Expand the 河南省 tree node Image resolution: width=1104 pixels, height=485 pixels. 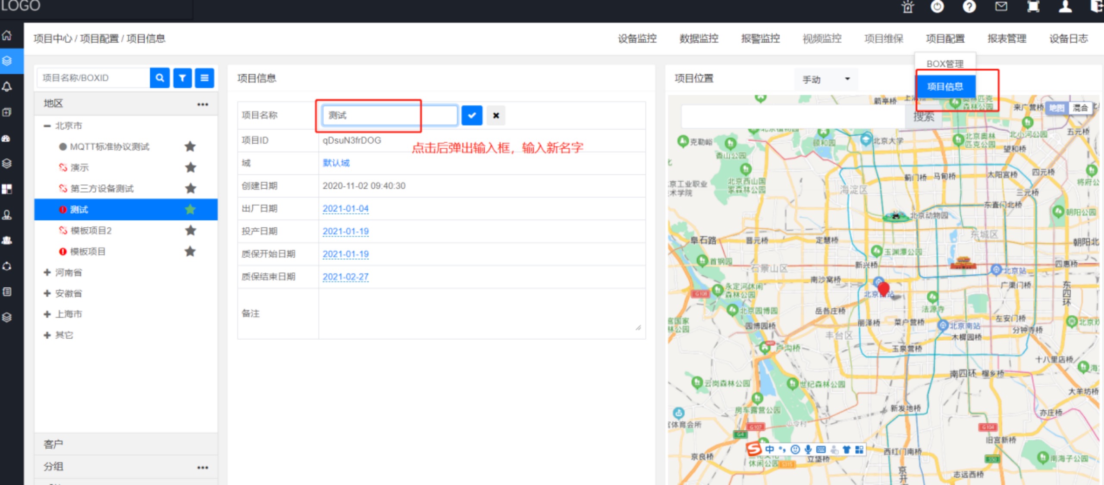coord(47,273)
